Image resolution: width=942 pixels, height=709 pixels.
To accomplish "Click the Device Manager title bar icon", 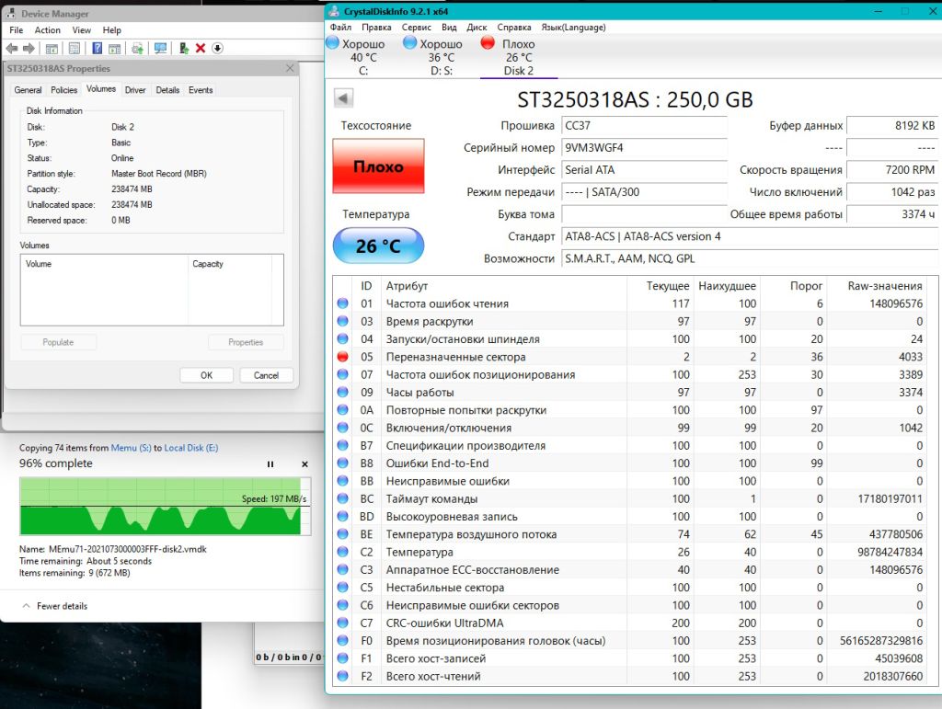I will pos(11,13).
